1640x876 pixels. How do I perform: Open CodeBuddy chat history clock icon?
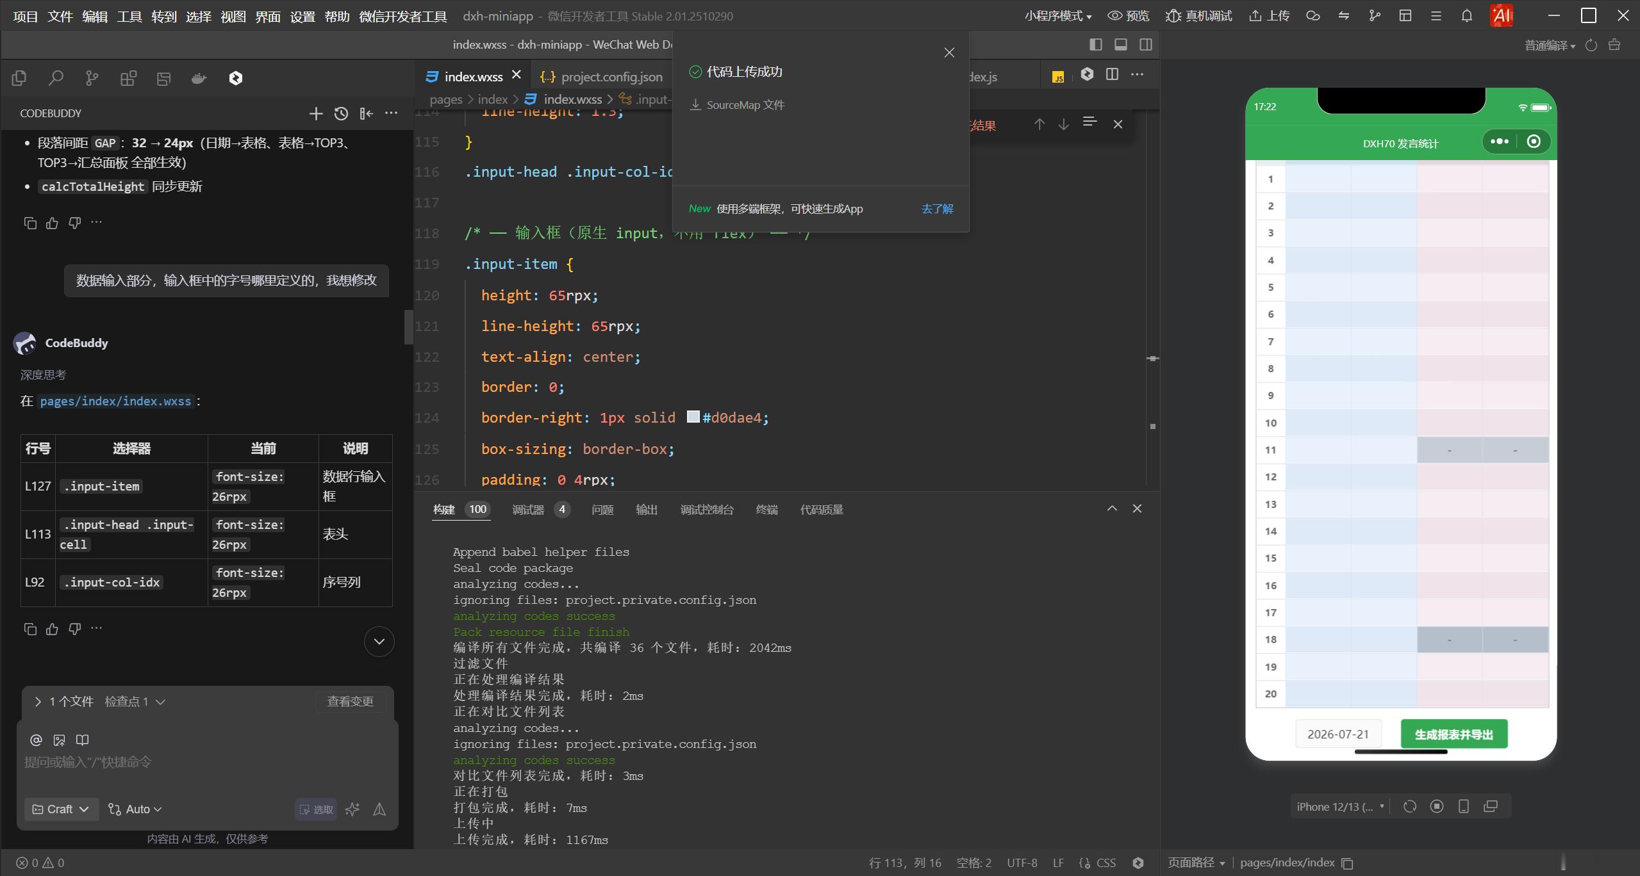click(341, 113)
